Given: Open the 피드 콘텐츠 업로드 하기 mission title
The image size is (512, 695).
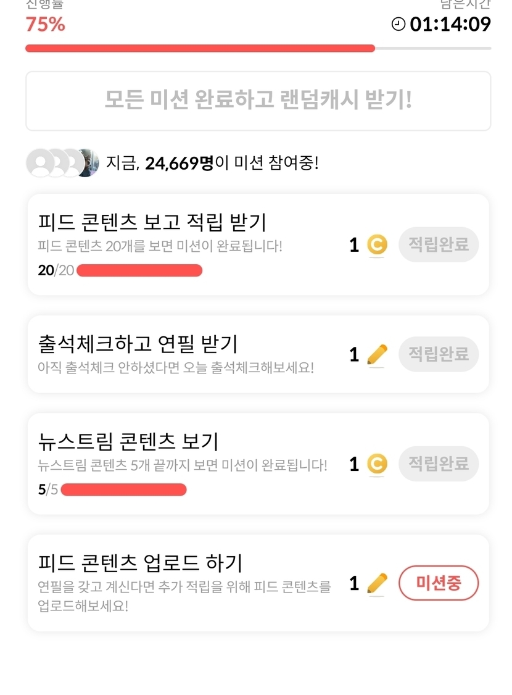Looking at the screenshot, I should click(x=140, y=563).
